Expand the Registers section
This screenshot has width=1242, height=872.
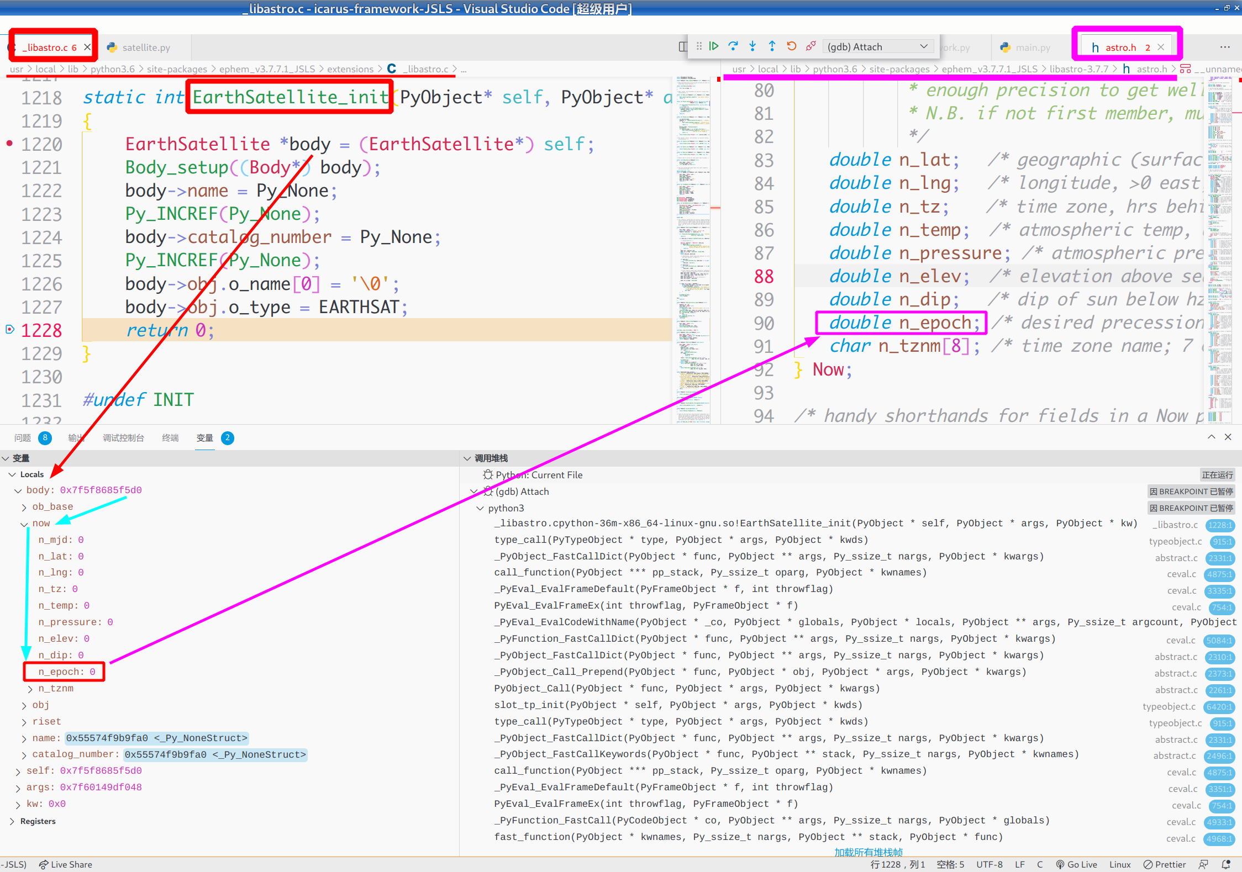tap(12, 821)
